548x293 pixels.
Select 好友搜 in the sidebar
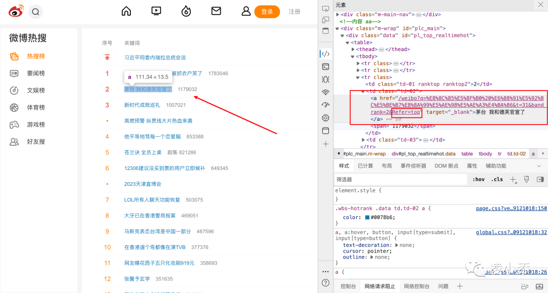tap(36, 142)
